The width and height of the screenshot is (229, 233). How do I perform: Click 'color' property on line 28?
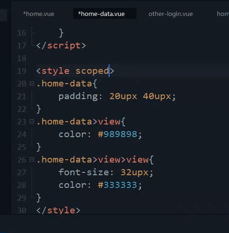(x=72, y=185)
